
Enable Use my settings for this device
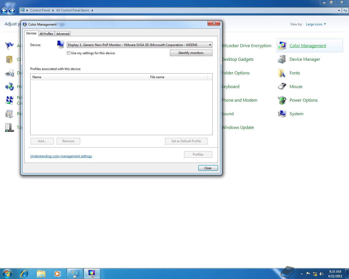pos(69,53)
